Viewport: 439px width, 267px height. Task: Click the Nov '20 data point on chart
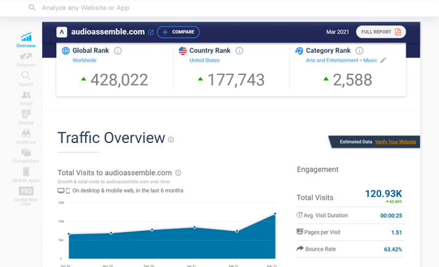tap(111, 232)
